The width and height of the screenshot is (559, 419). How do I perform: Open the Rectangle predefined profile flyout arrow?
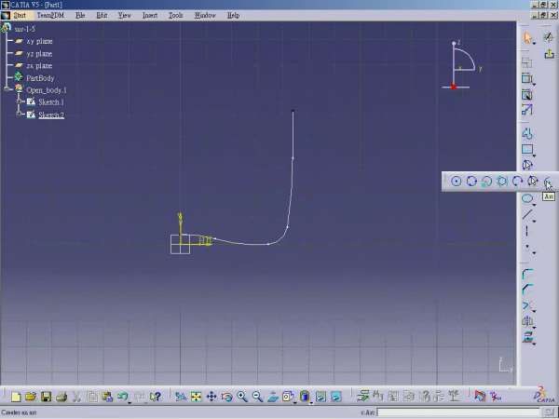click(534, 155)
